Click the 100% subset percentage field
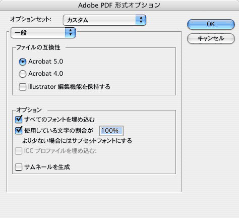This screenshot has height=218, width=239. 111,131
